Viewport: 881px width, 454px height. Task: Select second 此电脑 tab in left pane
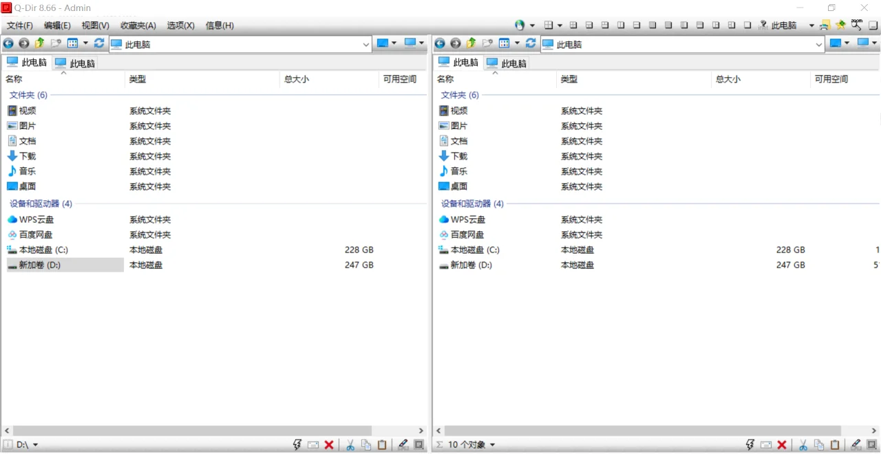pos(75,63)
